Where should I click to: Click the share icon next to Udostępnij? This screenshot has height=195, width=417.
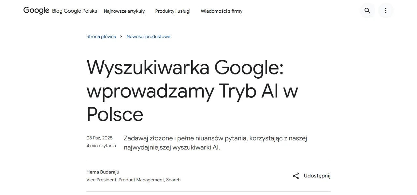pyautogui.click(x=296, y=176)
